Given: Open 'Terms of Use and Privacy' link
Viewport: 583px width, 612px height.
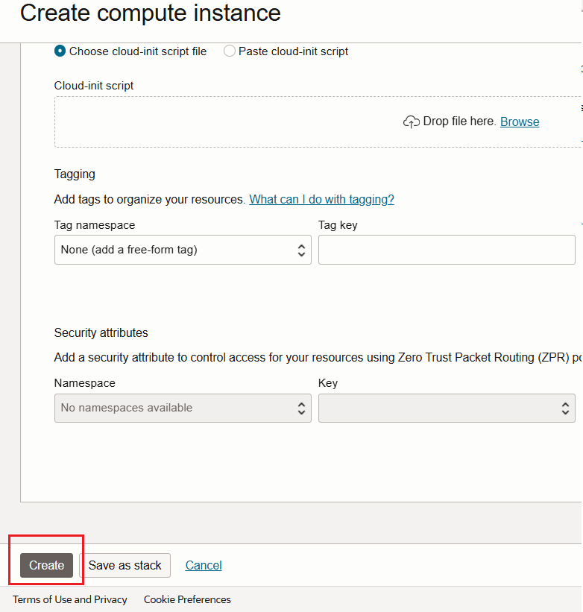Looking at the screenshot, I should [70, 599].
